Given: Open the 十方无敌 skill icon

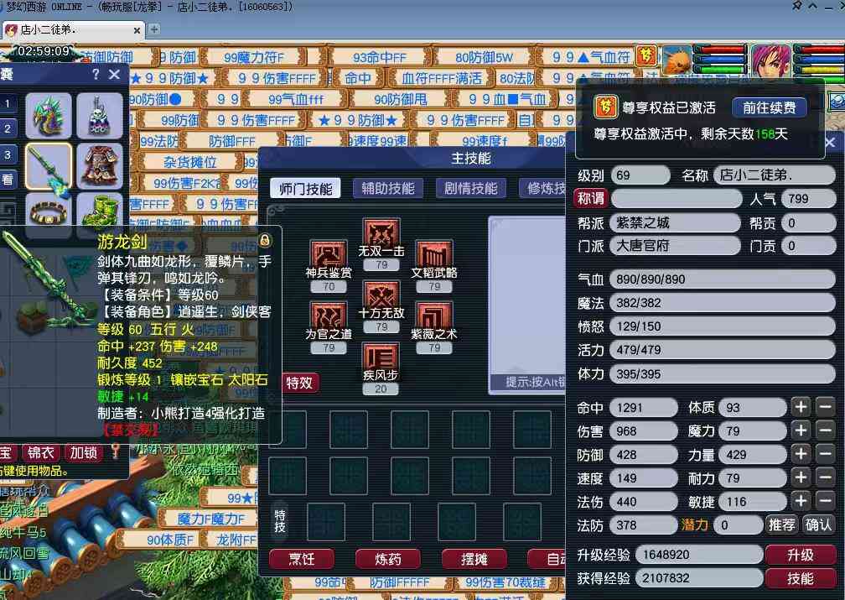Looking at the screenshot, I should [381, 295].
